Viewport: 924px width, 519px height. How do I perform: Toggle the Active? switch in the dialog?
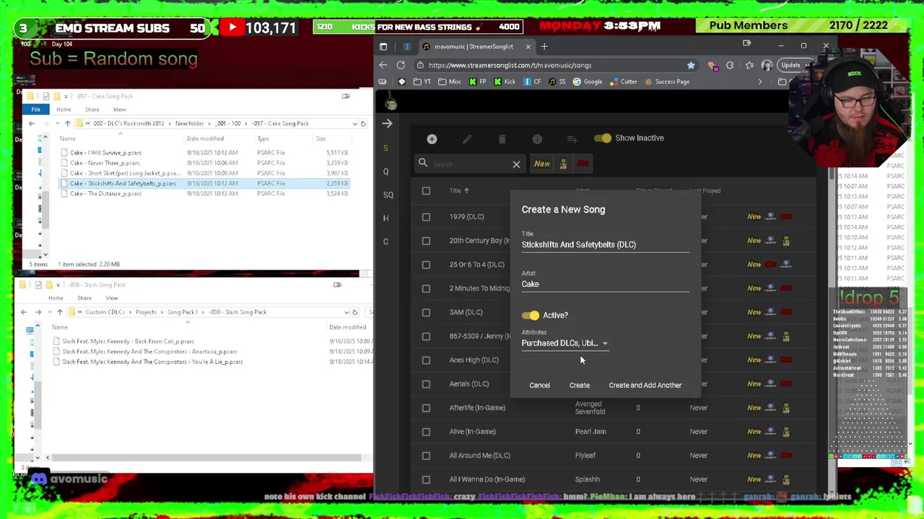click(531, 315)
